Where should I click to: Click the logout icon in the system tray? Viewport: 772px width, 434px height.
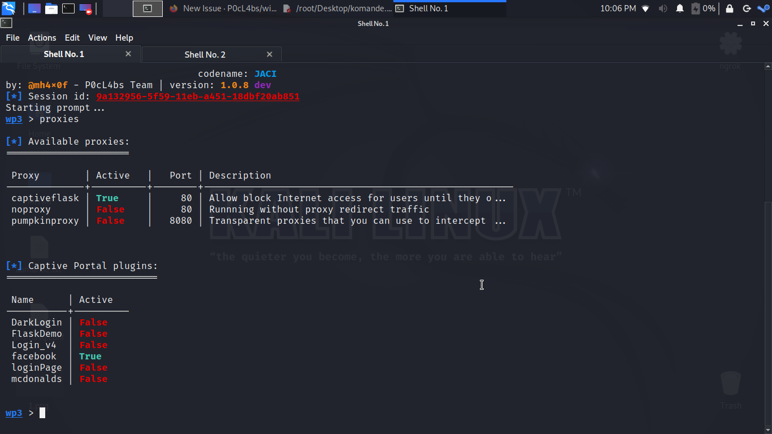click(x=746, y=8)
